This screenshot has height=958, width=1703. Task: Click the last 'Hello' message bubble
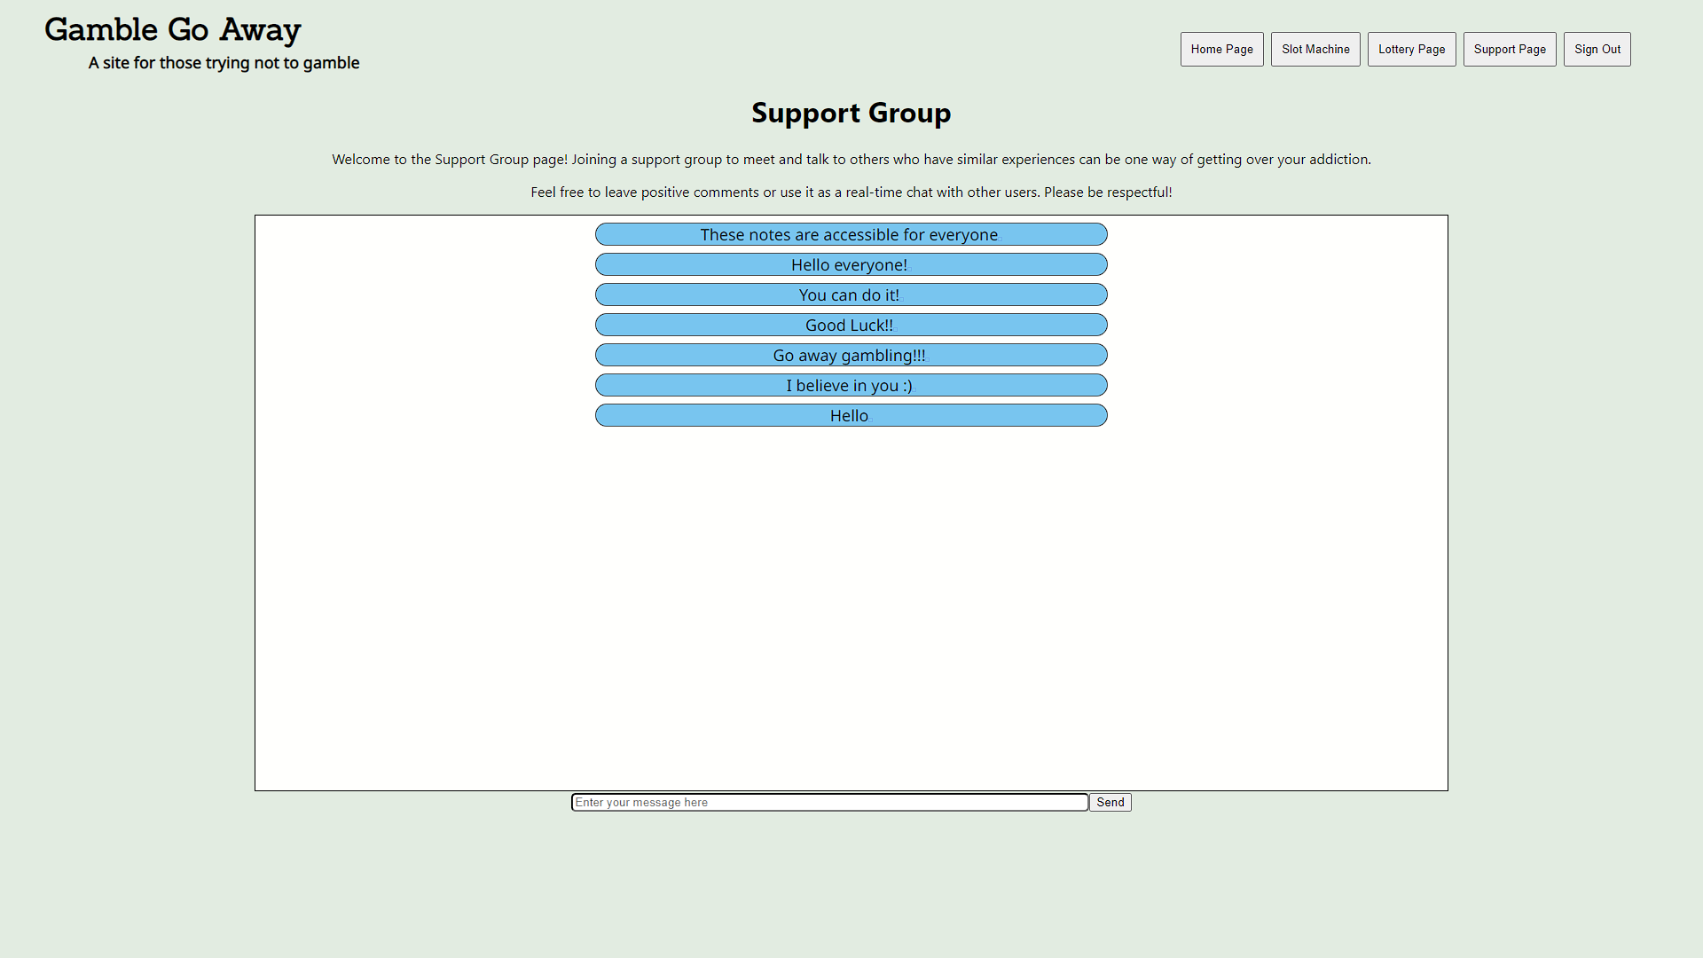[x=850, y=416]
